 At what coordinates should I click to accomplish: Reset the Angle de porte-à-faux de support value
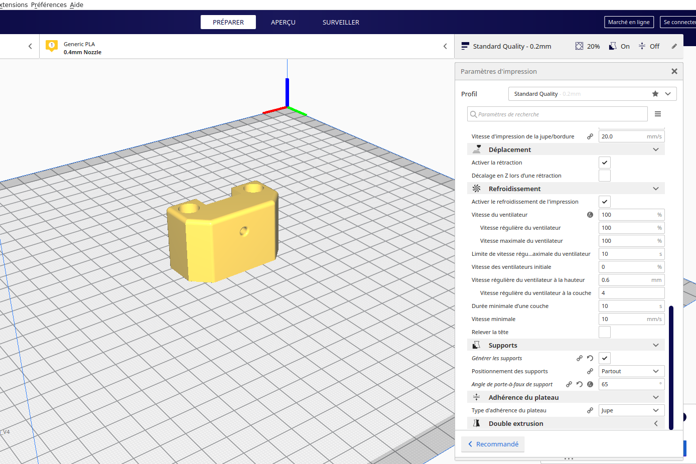click(580, 384)
